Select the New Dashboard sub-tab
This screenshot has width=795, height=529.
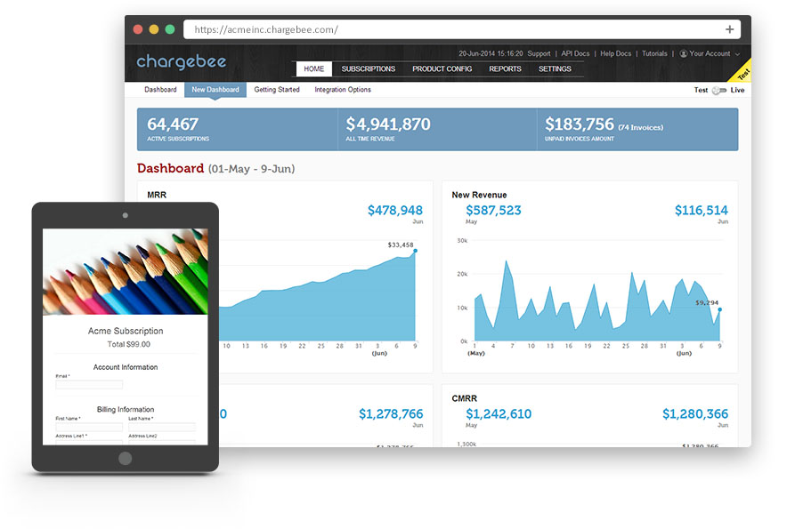tap(215, 90)
